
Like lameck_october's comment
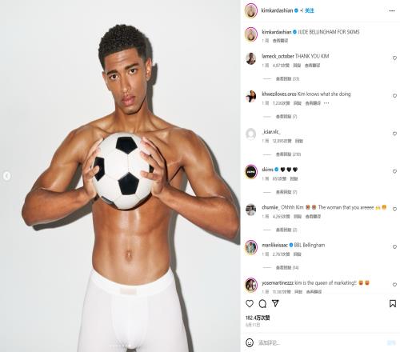pyautogui.click(x=394, y=58)
